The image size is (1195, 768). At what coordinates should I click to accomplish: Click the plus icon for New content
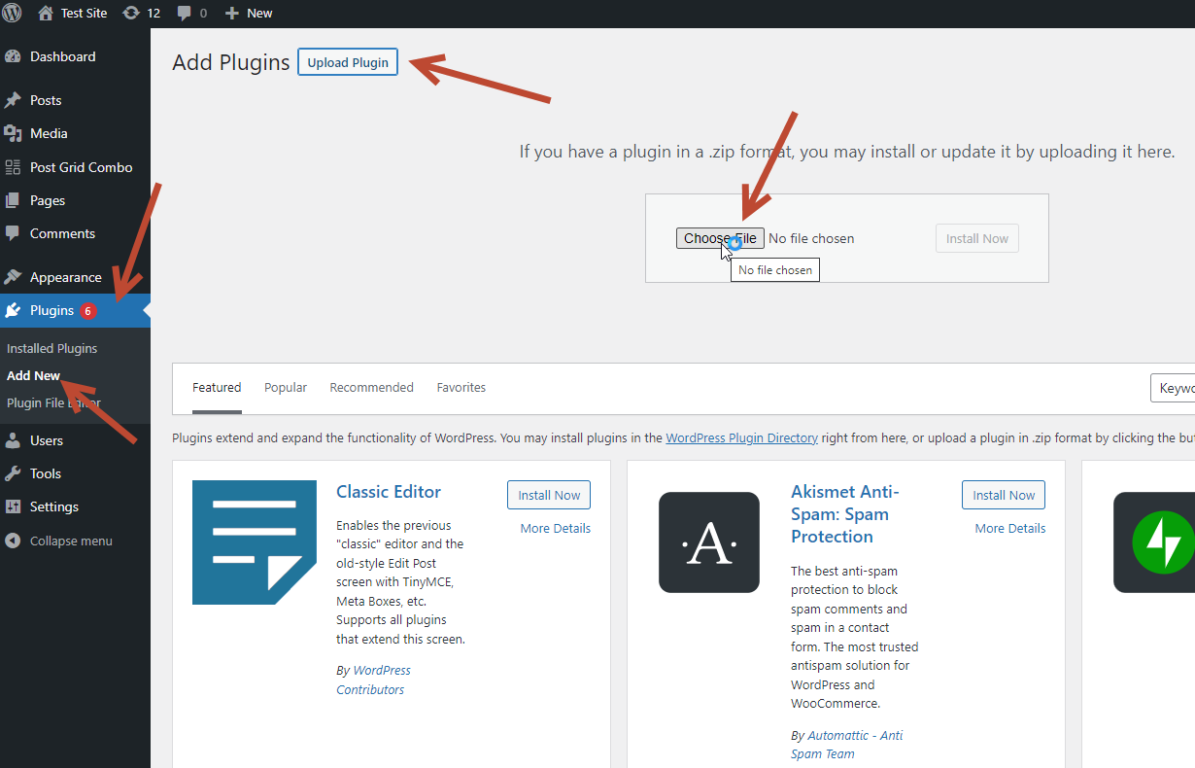coord(231,13)
